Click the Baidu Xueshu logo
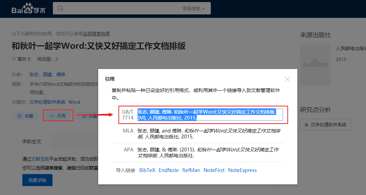Image resolution: width=366 pixels, height=195 pixels. coord(28,9)
